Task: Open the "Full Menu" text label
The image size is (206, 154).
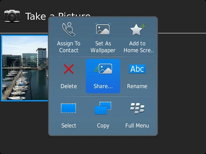Action: tap(137, 125)
